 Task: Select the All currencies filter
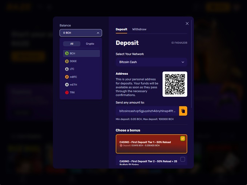[x=72, y=44]
